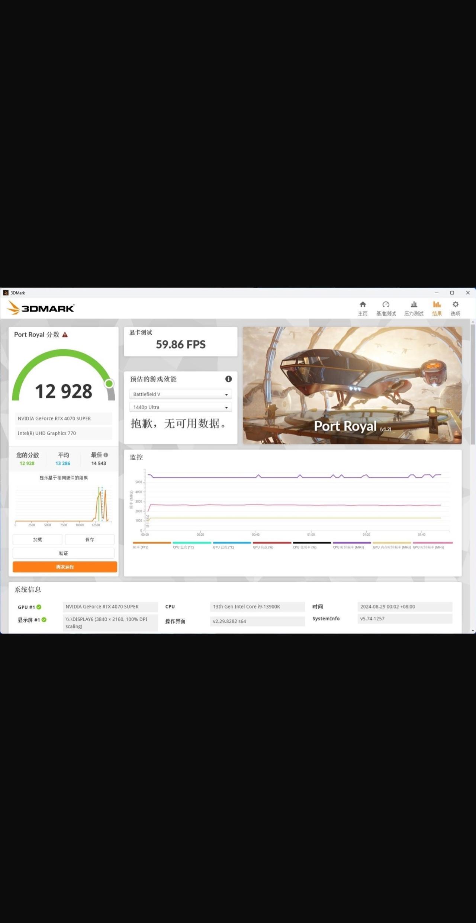
Task: Click the 最佳 14 543 value
Action: pos(99,464)
